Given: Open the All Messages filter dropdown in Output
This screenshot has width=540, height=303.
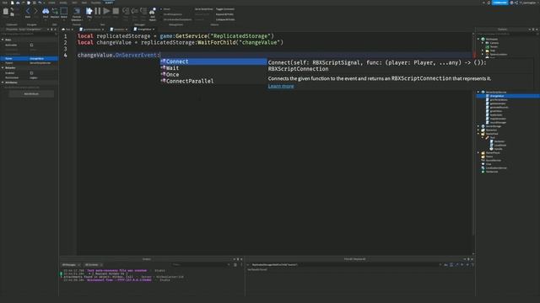Looking at the screenshot, I should coord(71,265).
